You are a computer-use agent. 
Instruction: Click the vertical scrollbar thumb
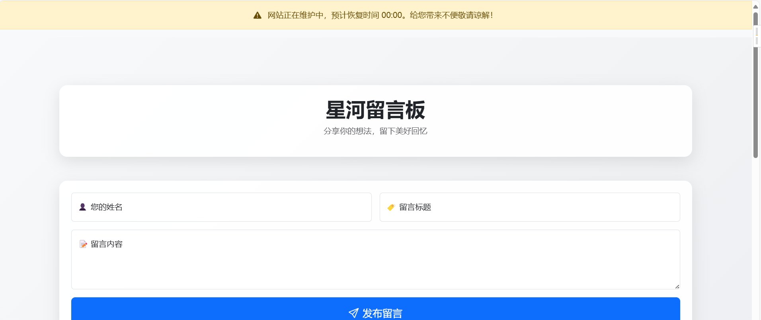pyautogui.click(x=755, y=85)
